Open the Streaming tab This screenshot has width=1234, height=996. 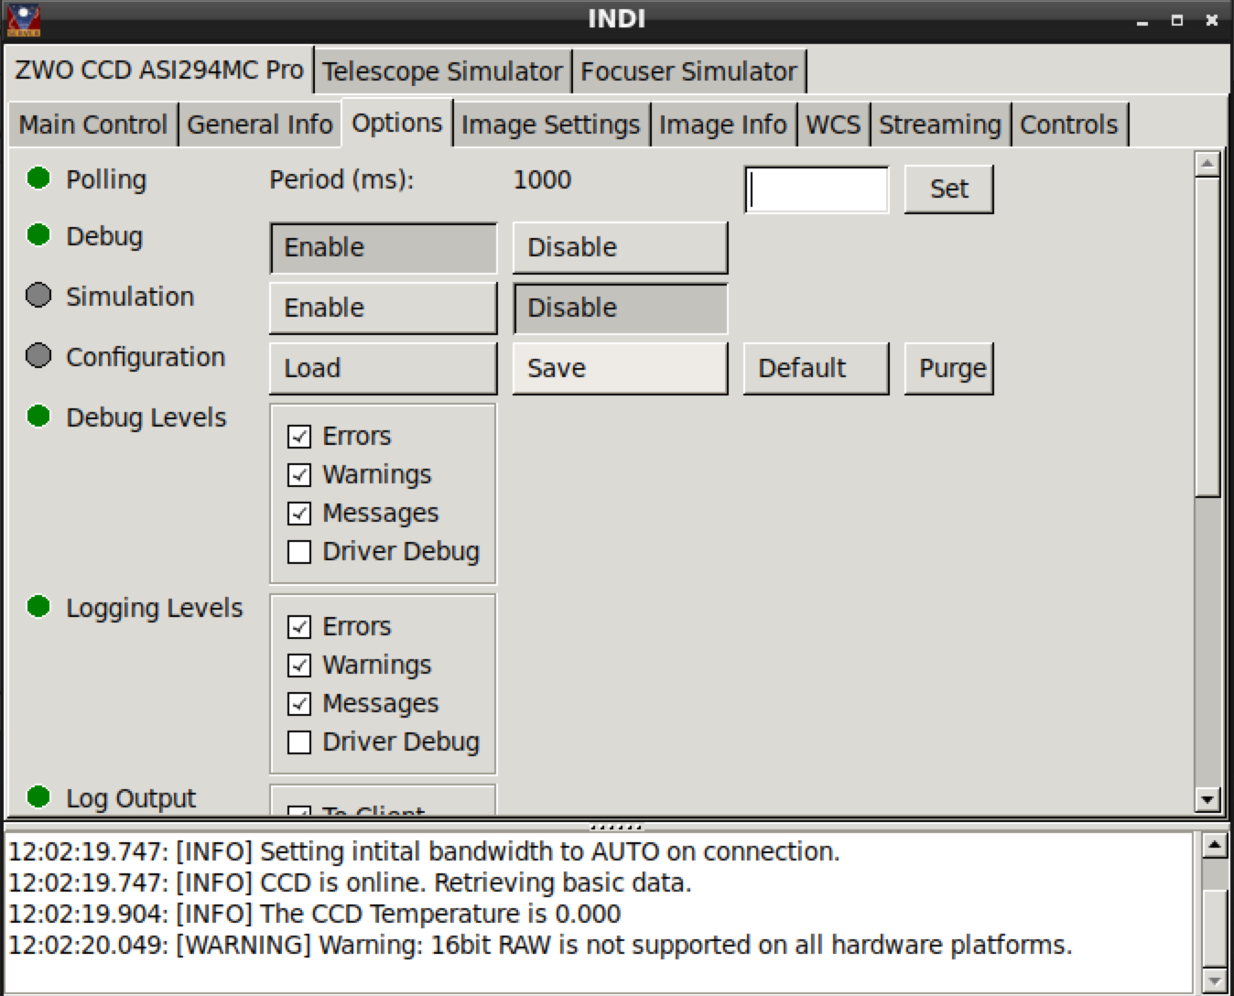940,124
